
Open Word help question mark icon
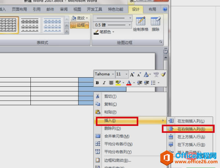click(165, 9)
